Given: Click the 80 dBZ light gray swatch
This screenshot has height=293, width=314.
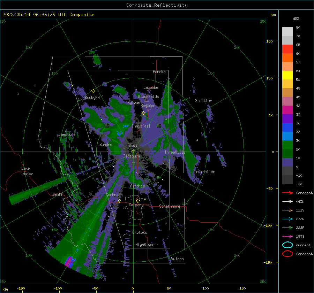Looking at the screenshot, I should [x=287, y=31].
